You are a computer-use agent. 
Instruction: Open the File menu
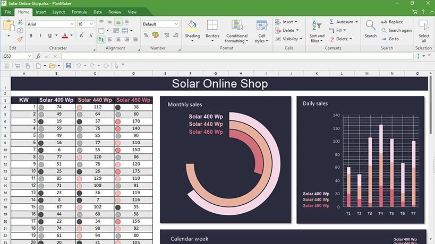point(8,12)
